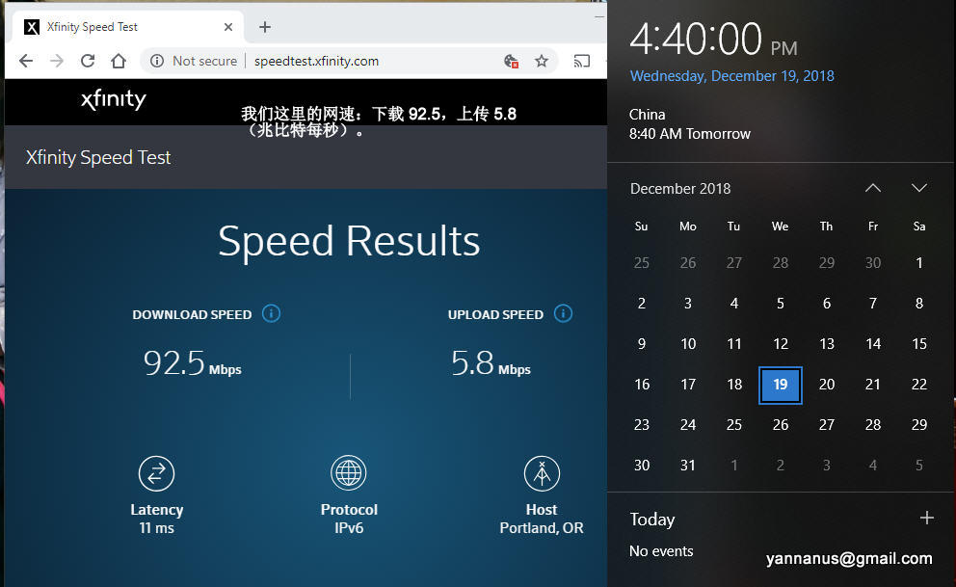
Task: Click the China 8:40 AM Tomorrow clock
Action: click(690, 124)
